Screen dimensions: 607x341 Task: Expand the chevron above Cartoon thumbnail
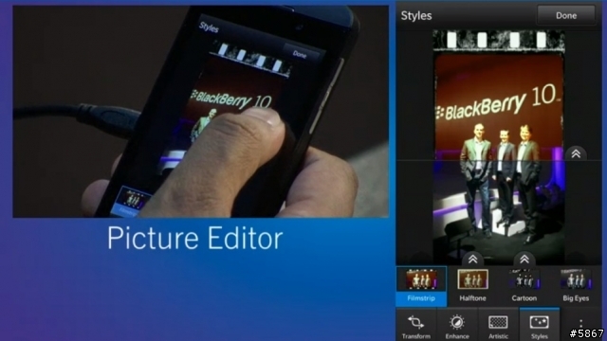tap(524, 259)
